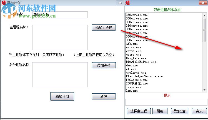Select explorer.exe in the process list
The image size is (208, 120).
click(136, 73)
